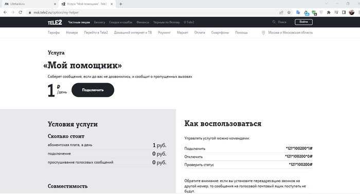Click the browser forward arrow

[x=13, y=12]
